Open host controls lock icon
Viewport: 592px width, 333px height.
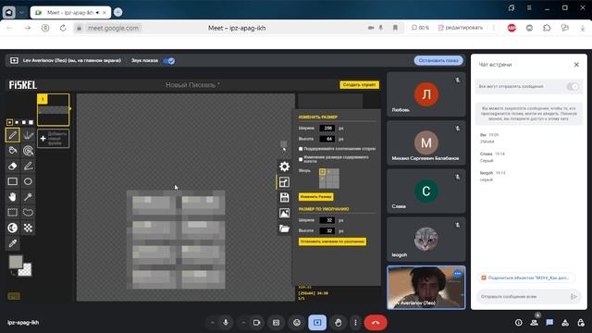coord(581,323)
